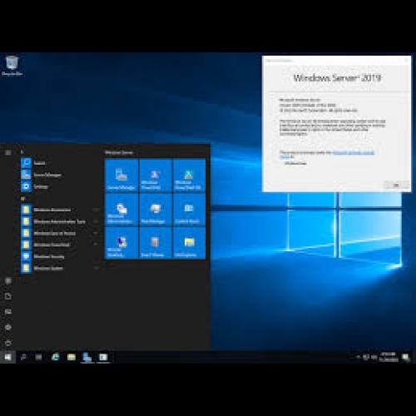Click the taskbar clock and date

click(389, 357)
